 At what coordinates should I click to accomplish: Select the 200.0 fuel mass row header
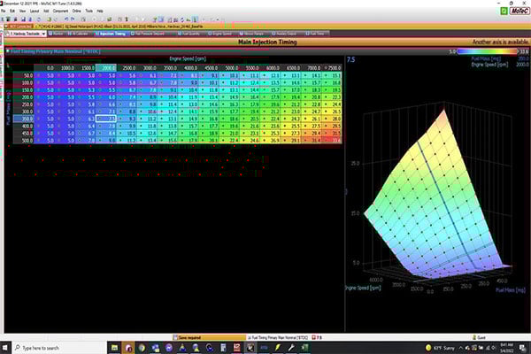pos(23,97)
